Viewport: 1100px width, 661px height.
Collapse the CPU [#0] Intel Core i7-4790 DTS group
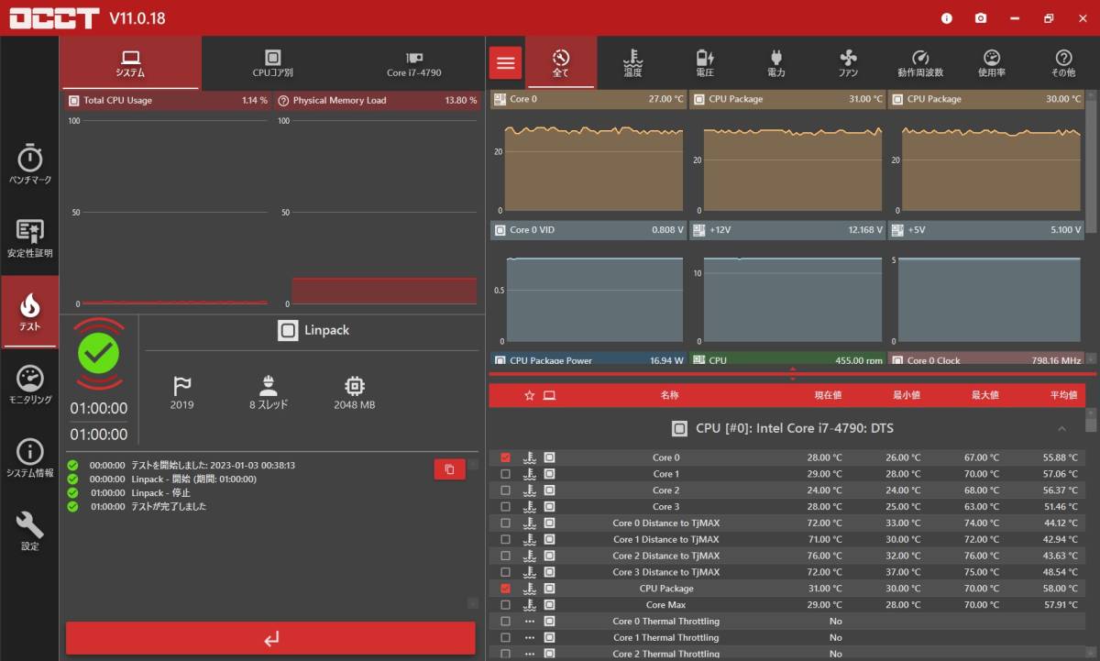(1061, 429)
